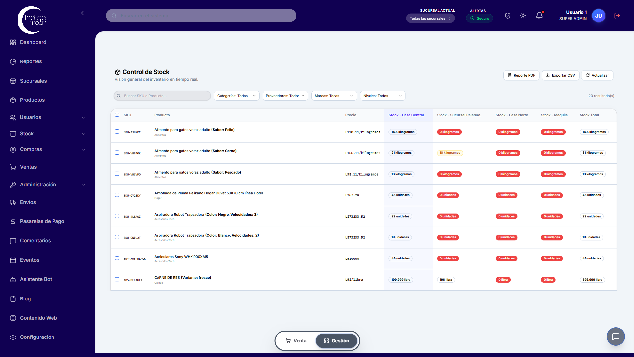The width and height of the screenshot is (634, 357).
Task: Open the JU user avatar
Action: coord(598,15)
